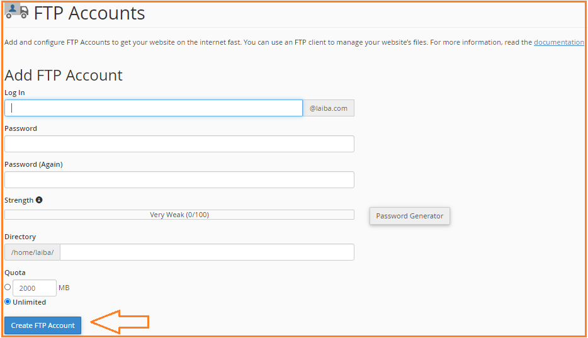Focus the Password input field
The width and height of the screenshot is (588, 338).
click(179, 144)
